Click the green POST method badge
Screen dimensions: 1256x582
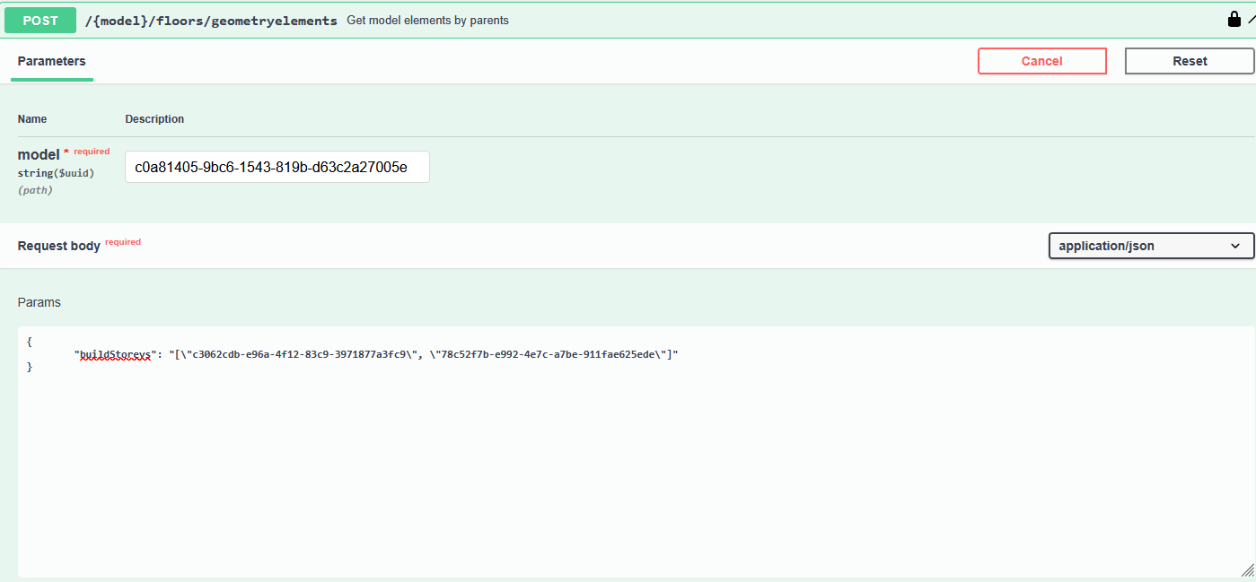point(40,20)
